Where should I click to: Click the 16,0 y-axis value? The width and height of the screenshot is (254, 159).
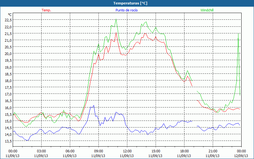point(8,107)
